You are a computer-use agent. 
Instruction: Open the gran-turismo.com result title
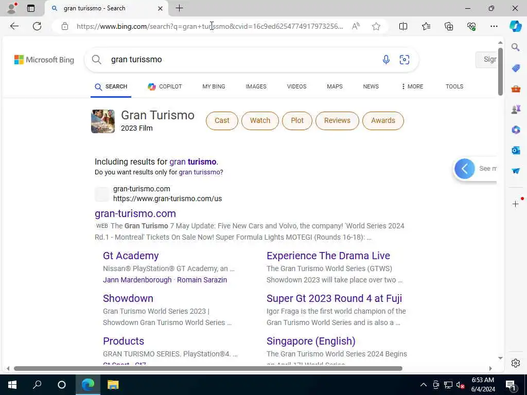pyautogui.click(x=135, y=213)
